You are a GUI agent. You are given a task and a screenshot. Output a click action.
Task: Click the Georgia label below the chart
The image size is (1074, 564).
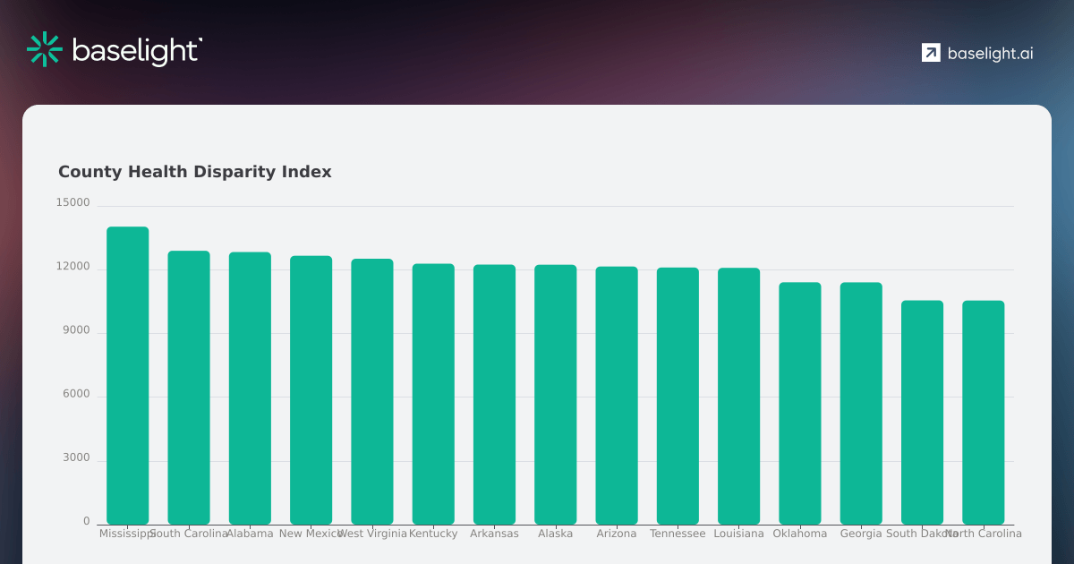coord(862,534)
